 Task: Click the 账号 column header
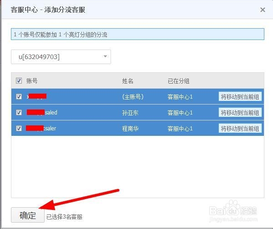pos(32,81)
